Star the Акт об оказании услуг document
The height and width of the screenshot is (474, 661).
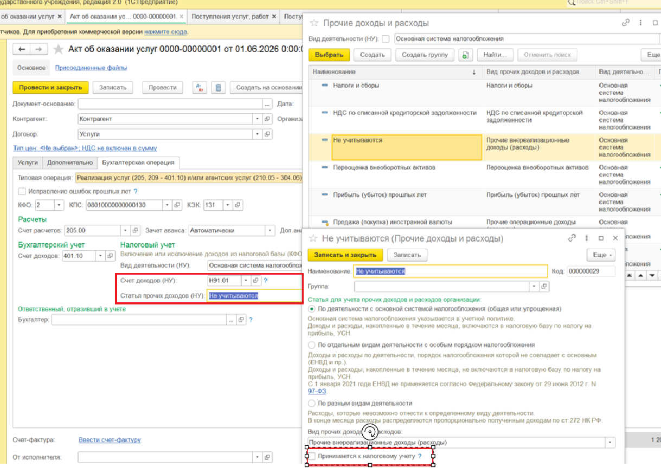pyautogui.click(x=58, y=49)
